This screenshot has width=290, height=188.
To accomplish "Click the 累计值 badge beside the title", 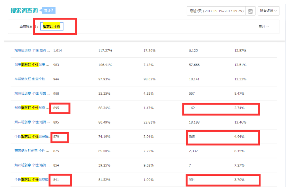I will 49,11.
